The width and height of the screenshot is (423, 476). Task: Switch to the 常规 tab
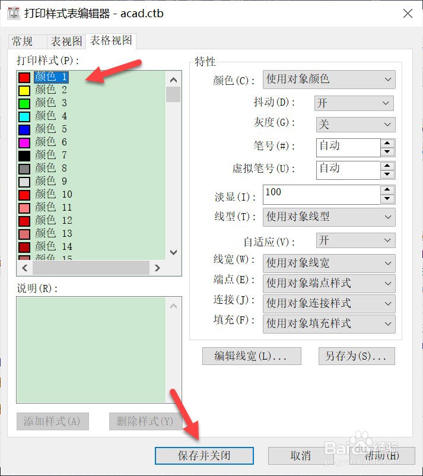(27, 42)
